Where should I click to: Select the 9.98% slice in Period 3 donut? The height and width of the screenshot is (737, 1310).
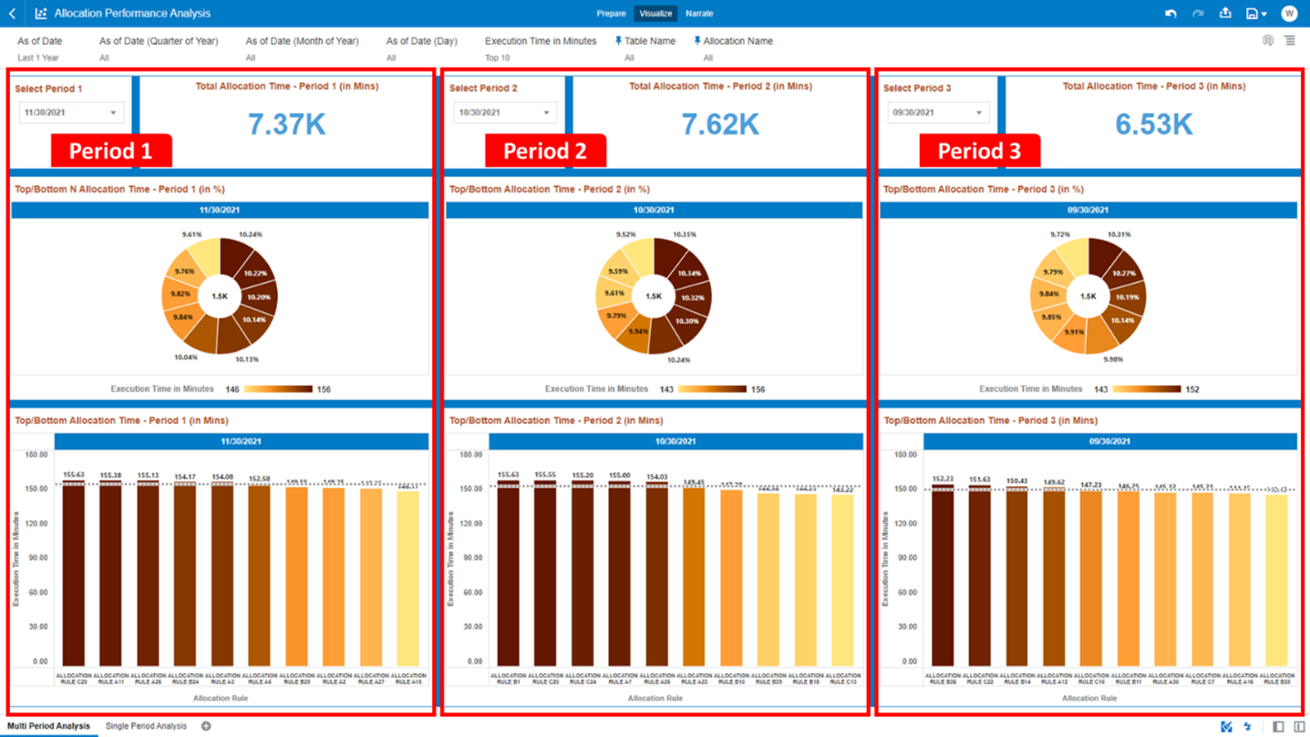pyautogui.click(x=1102, y=336)
